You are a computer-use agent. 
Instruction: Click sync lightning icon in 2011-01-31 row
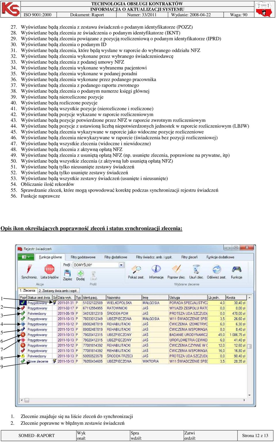(55, 303)
